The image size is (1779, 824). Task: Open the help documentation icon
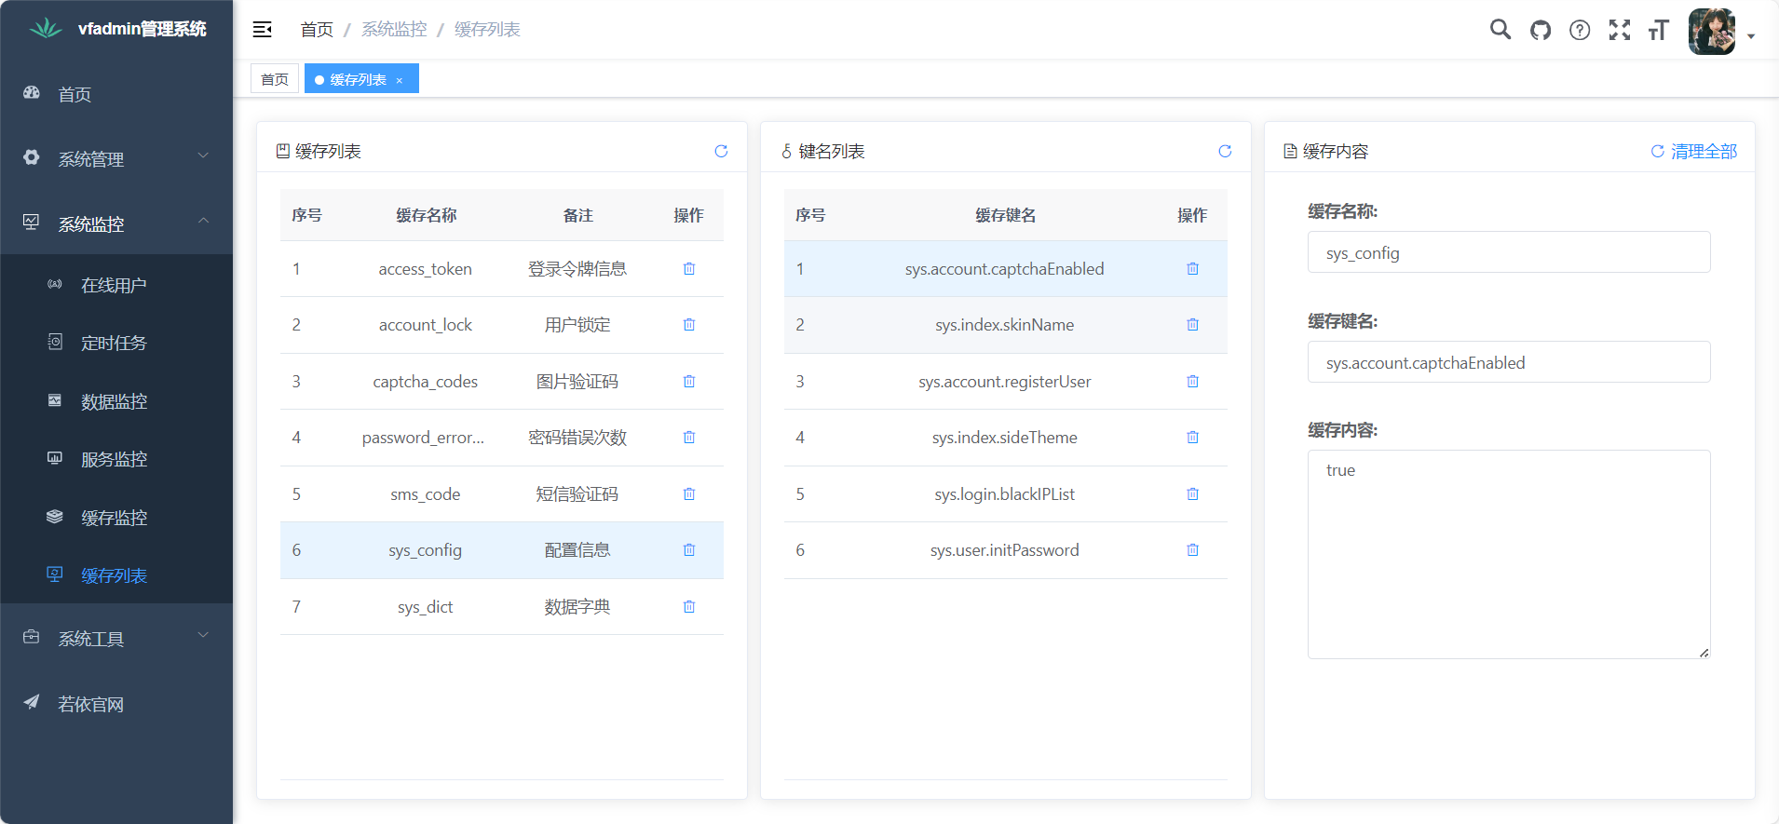1580,30
